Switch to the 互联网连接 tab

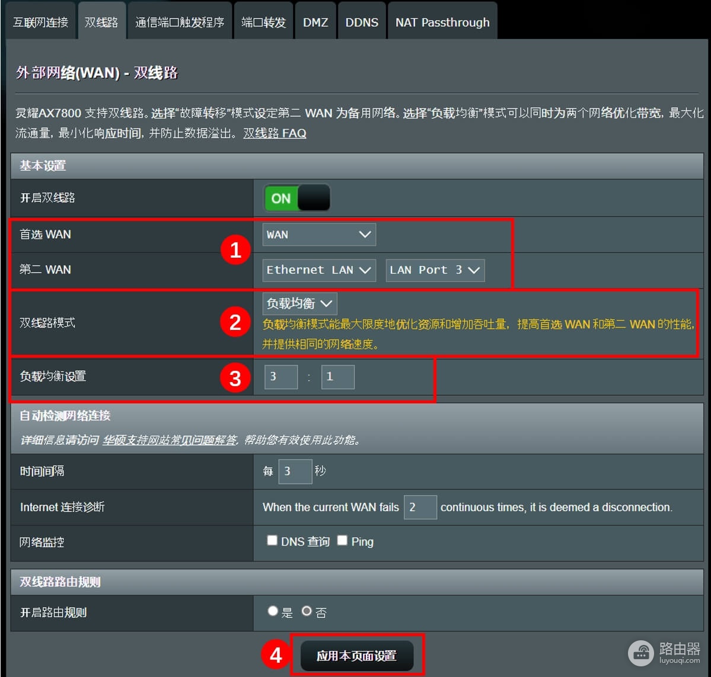(x=40, y=22)
